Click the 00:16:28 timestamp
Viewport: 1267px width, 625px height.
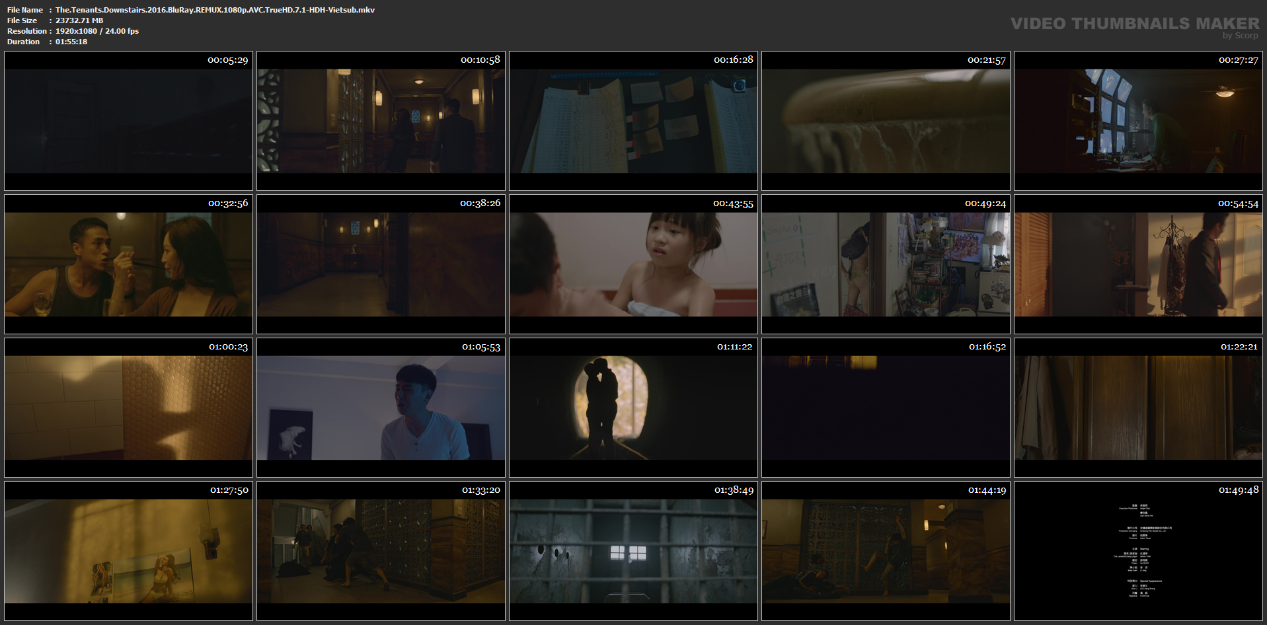tap(733, 60)
